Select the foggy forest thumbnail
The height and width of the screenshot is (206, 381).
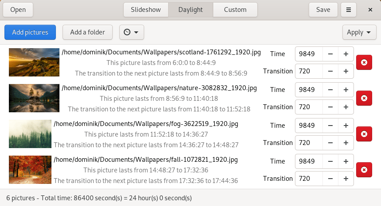pyautogui.click(x=30, y=134)
